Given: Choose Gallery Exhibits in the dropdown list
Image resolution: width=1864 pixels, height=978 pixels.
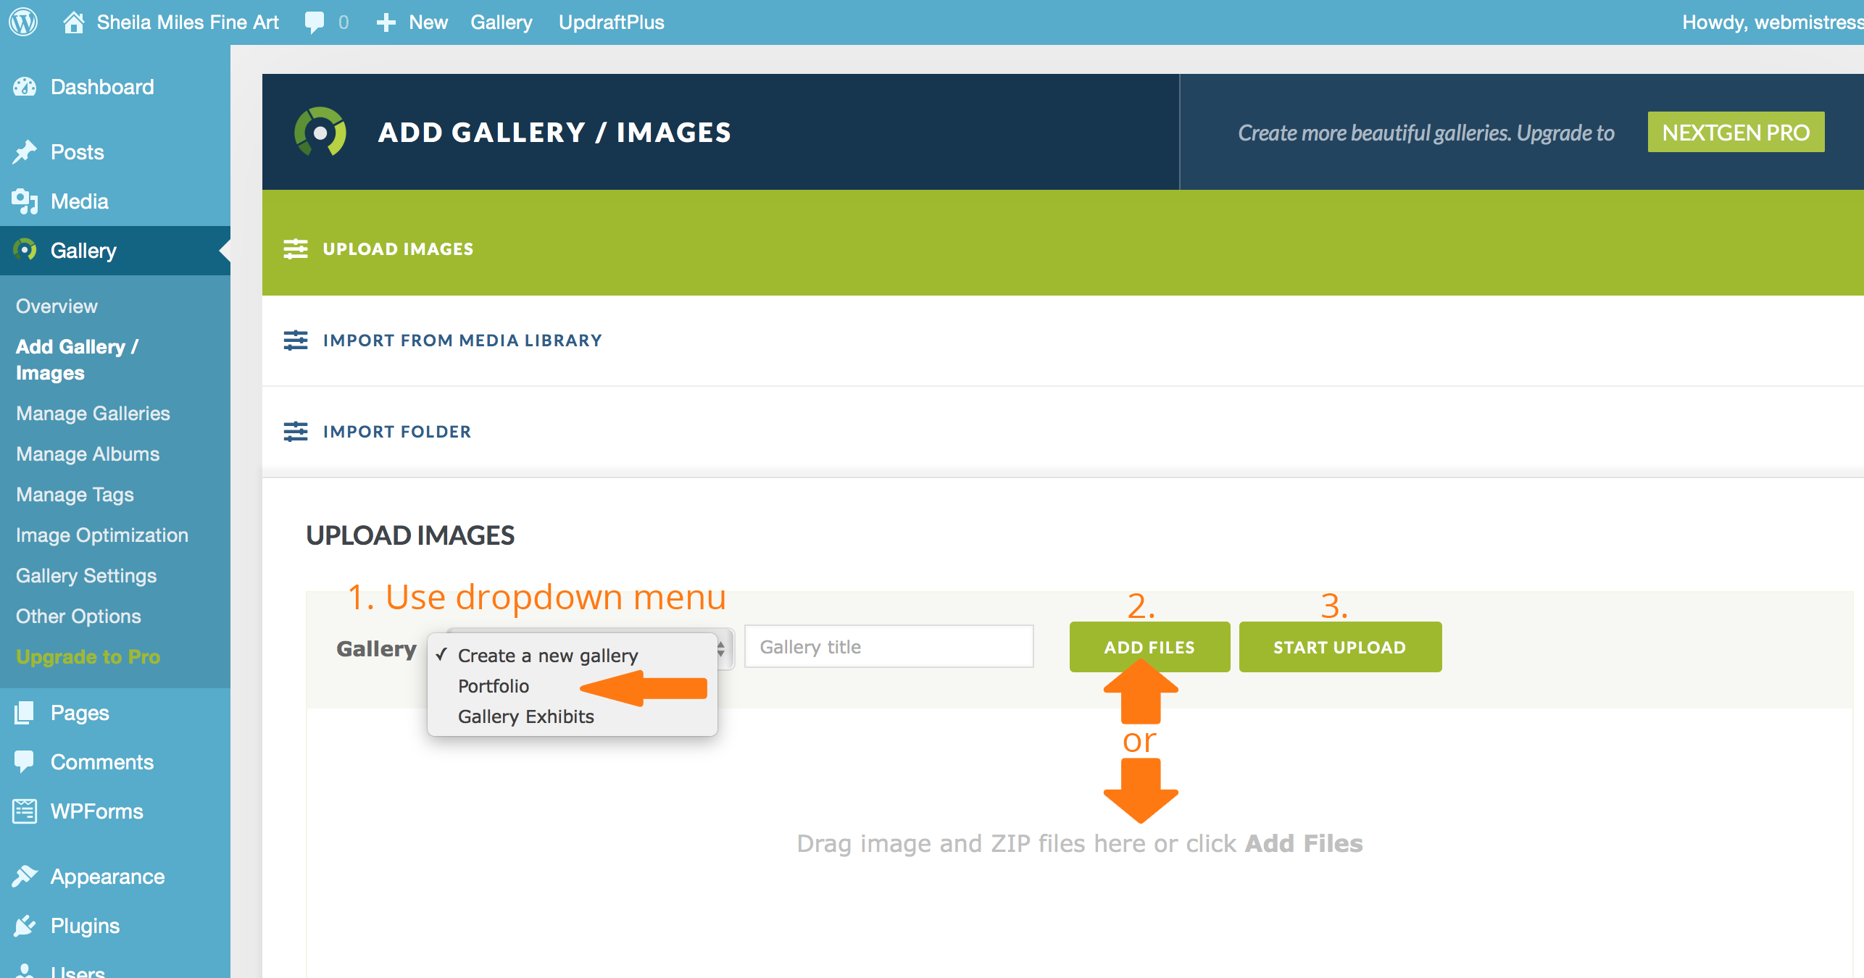Looking at the screenshot, I should point(525,716).
